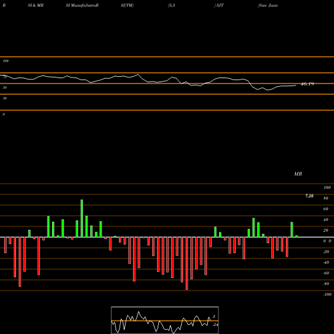Click the "SI & MR" header text

(35, 5)
